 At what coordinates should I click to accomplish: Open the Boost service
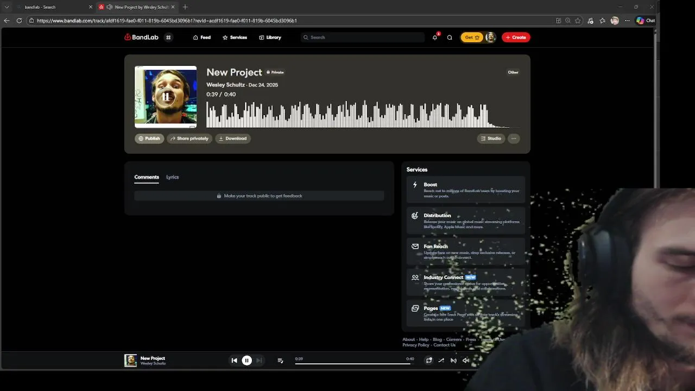coord(466,190)
